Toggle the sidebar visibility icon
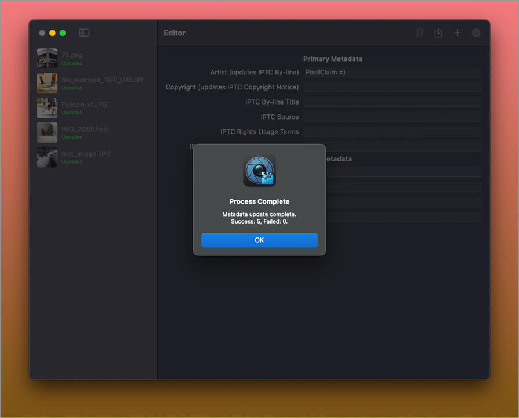Viewport: 519px width, 418px height. pyautogui.click(x=84, y=33)
